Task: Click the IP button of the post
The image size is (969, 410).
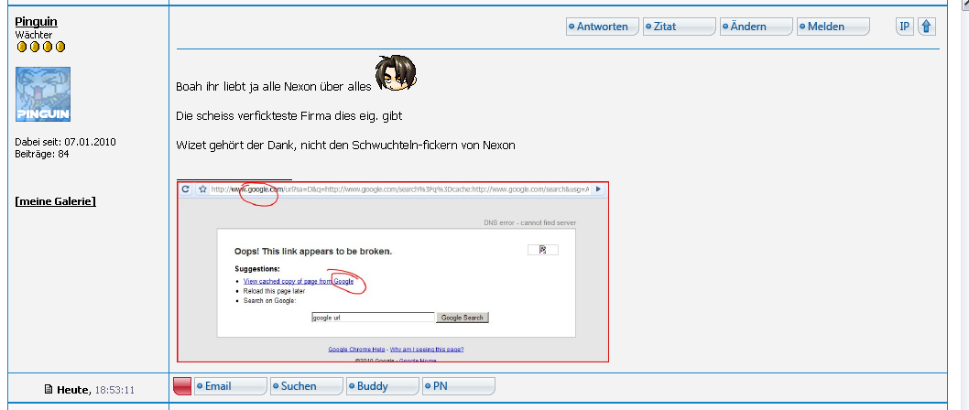Action: tap(904, 27)
